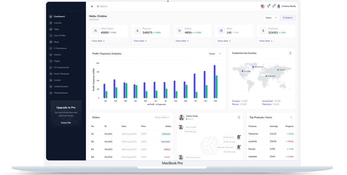Open the Yearly dropdown on Profit/Expenses Analytics

click(x=214, y=54)
